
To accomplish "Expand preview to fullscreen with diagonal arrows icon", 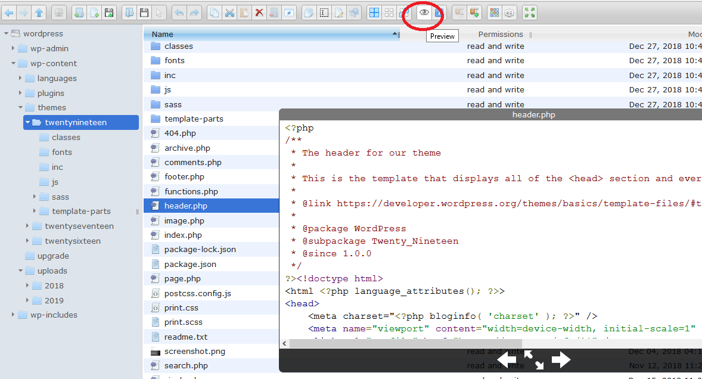I will tap(534, 360).
